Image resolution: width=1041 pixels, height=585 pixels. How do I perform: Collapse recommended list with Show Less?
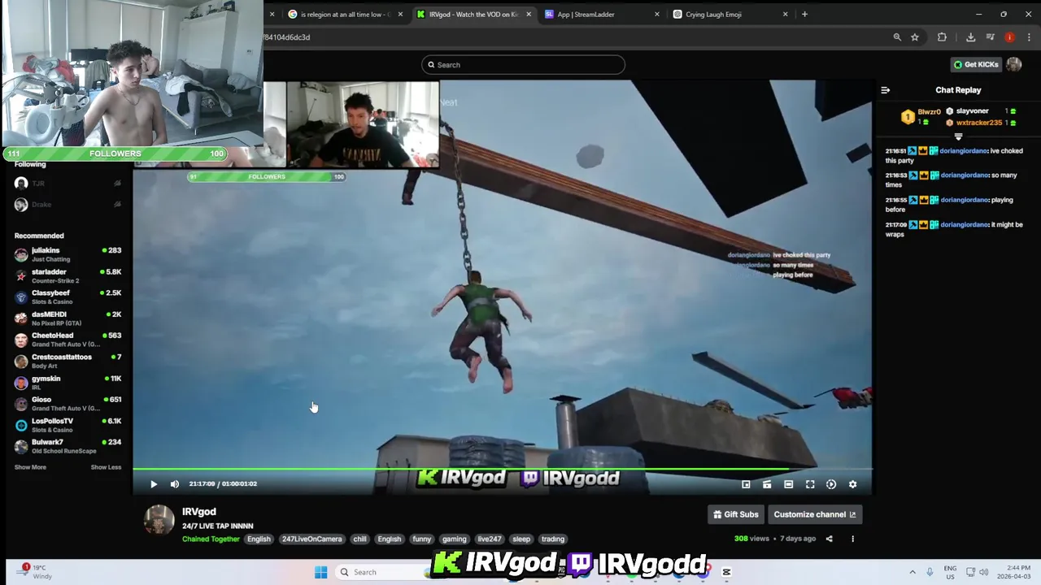pos(106,467)
